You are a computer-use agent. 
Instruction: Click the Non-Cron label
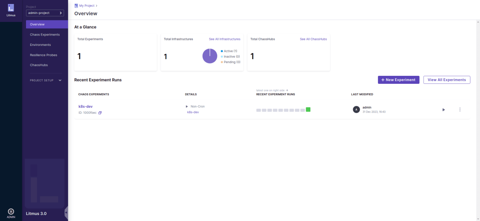coord(198,107)
